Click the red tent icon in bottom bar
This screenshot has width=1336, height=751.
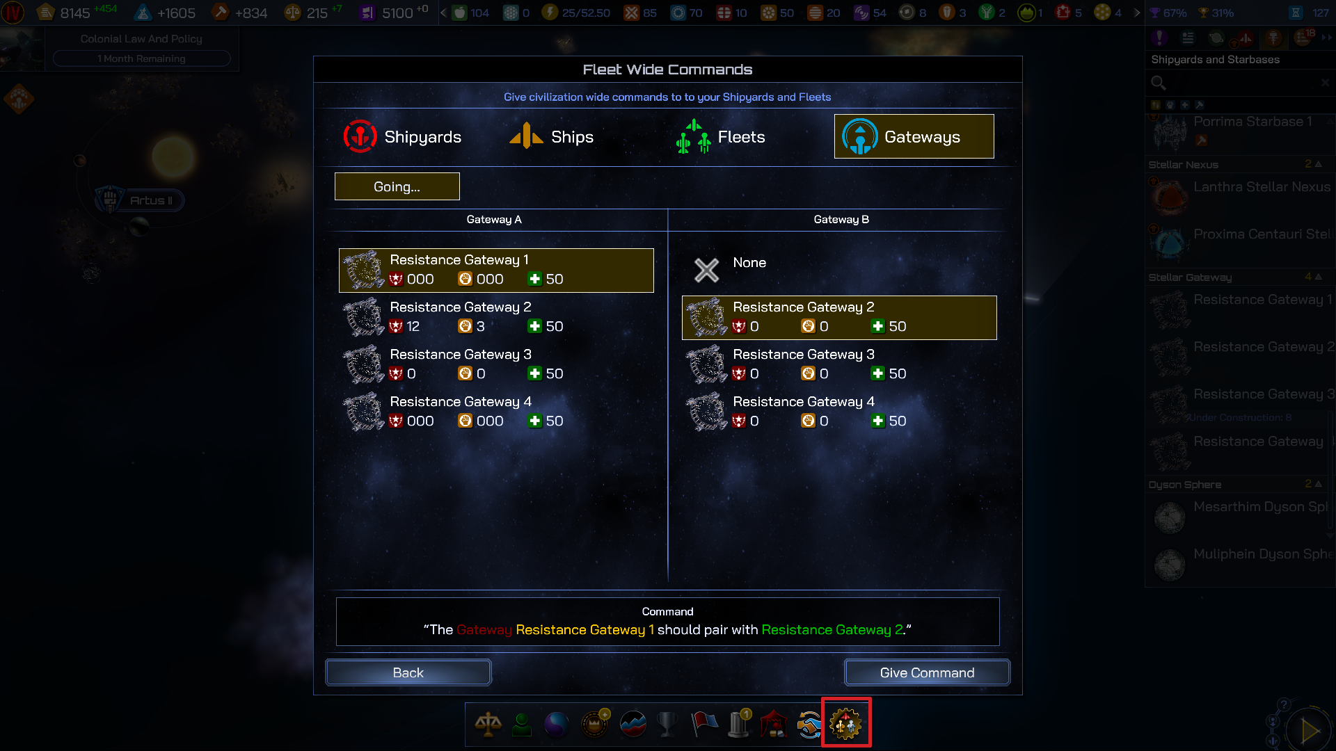point(774,724)
